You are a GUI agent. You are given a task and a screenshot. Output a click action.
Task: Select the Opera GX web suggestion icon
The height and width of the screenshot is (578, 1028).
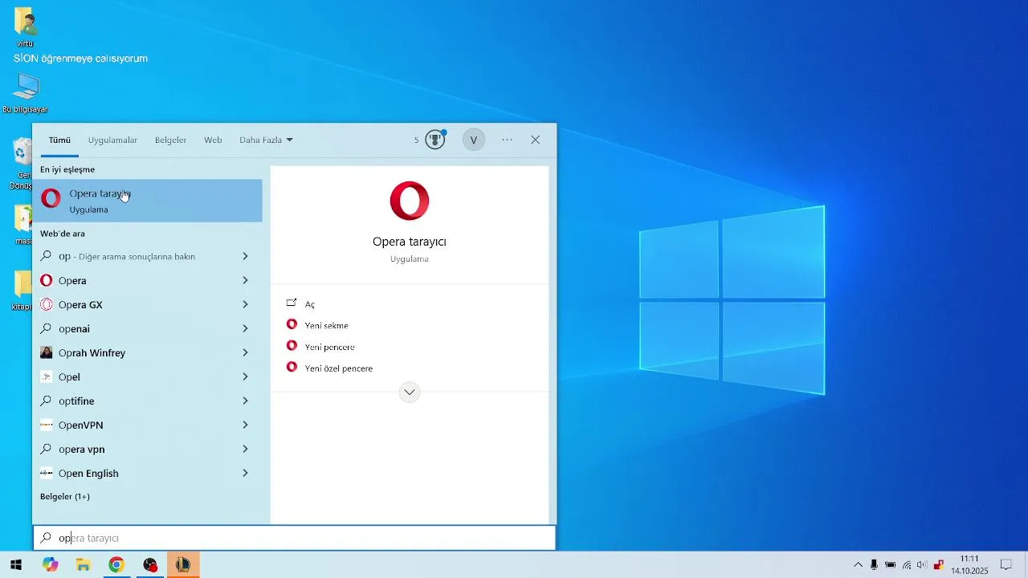47,304
